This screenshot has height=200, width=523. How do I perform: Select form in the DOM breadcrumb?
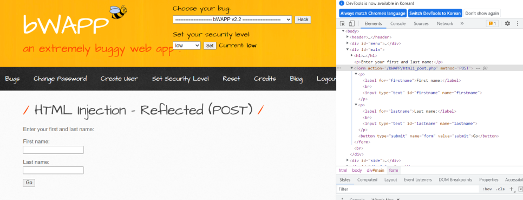394,170
